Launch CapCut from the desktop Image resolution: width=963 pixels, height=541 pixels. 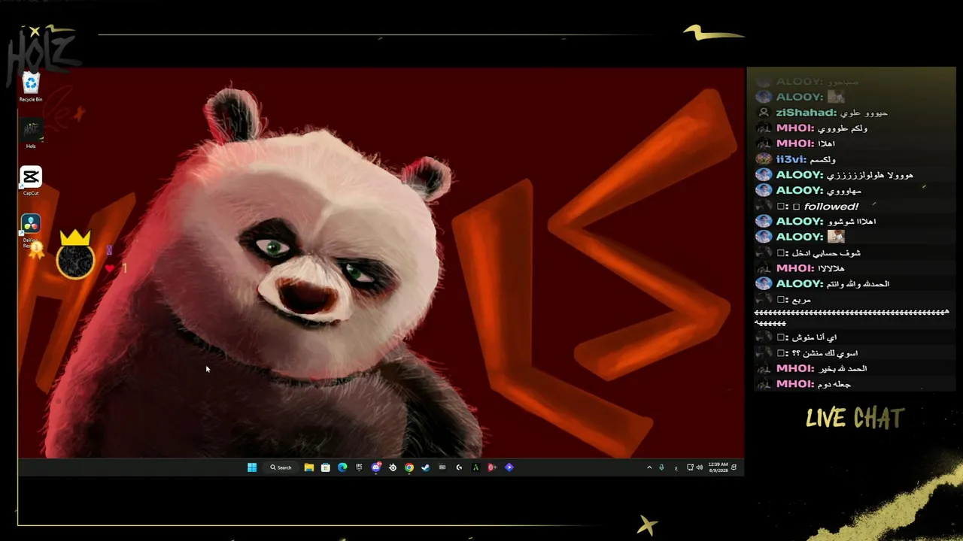31,181
